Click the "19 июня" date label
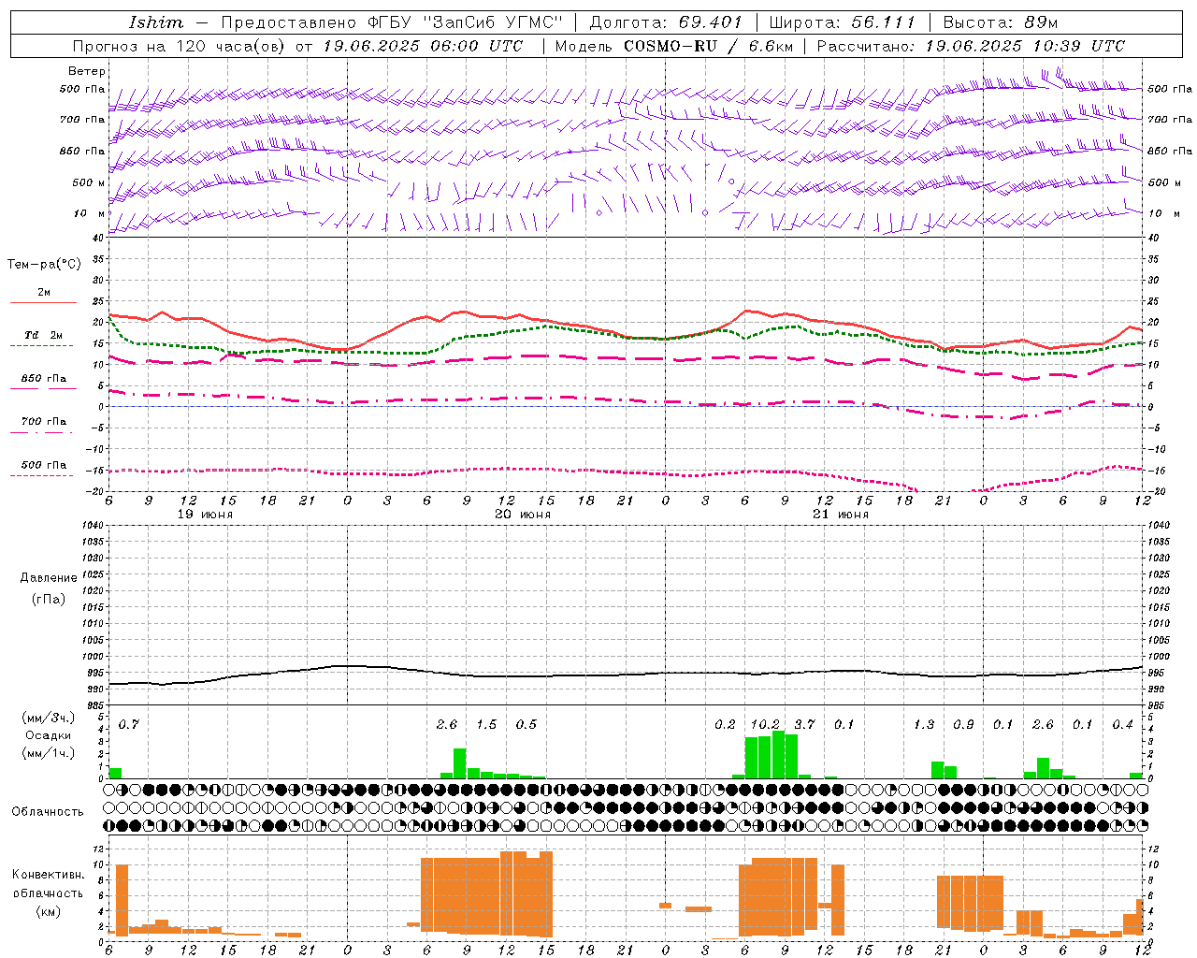Viewport: 1197px width, 958px height. tap(205, 515)
